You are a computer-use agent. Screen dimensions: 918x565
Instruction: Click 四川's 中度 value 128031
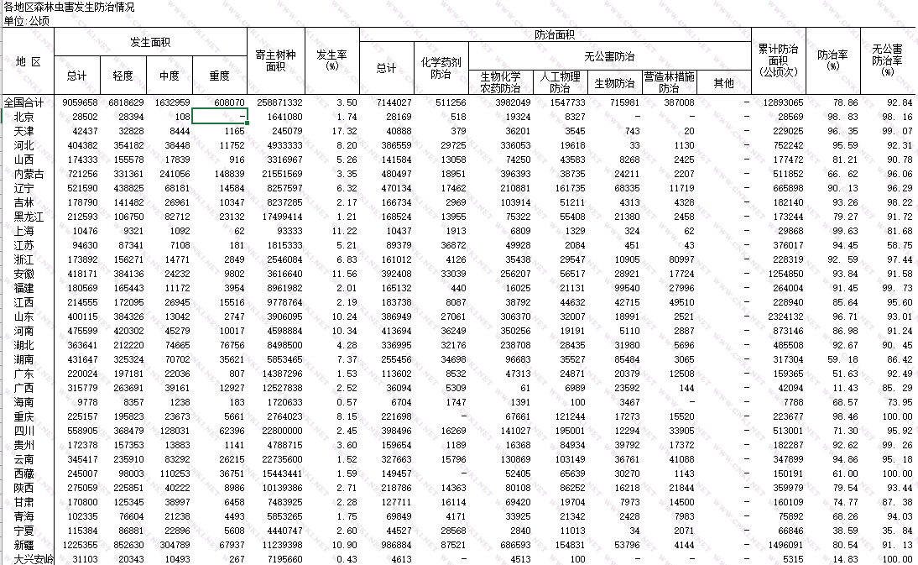pyautogui.click(x=175, y=431)
